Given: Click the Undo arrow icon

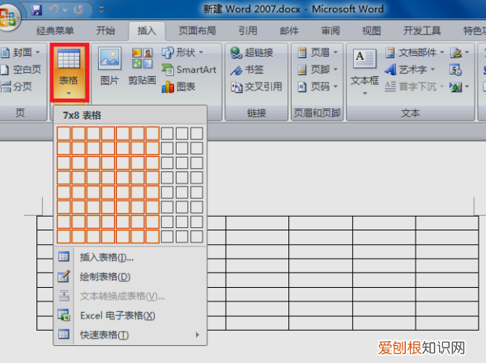Looking at the screenshot, I should 53,10.
